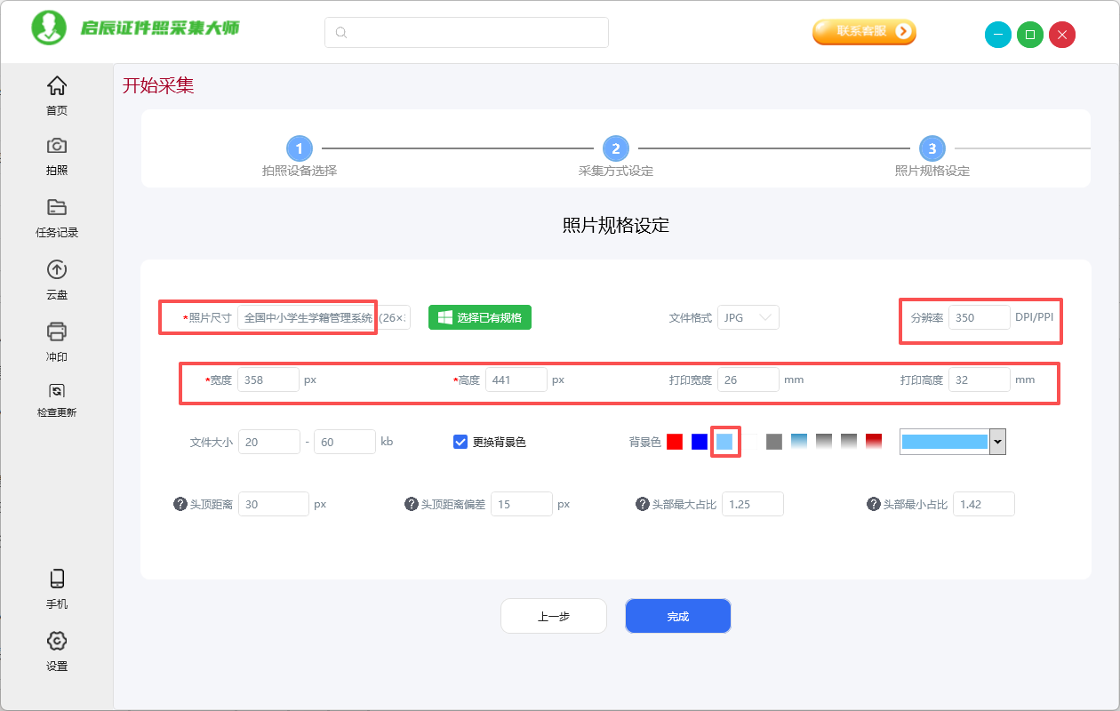Click the 联系客服 contact support button
This screenshot has height=711, width=1120.
864,31
